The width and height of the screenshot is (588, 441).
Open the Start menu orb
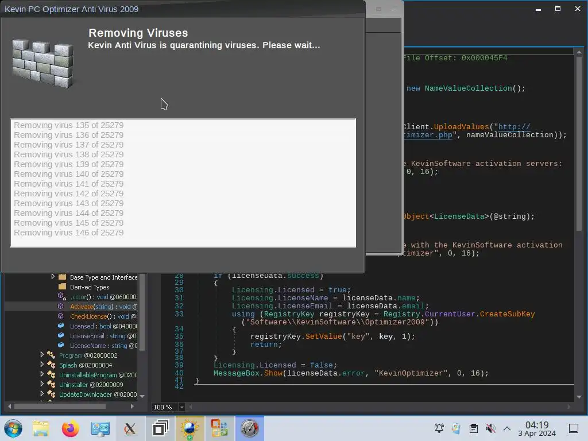pyautogui.click(x=13, y=428)
